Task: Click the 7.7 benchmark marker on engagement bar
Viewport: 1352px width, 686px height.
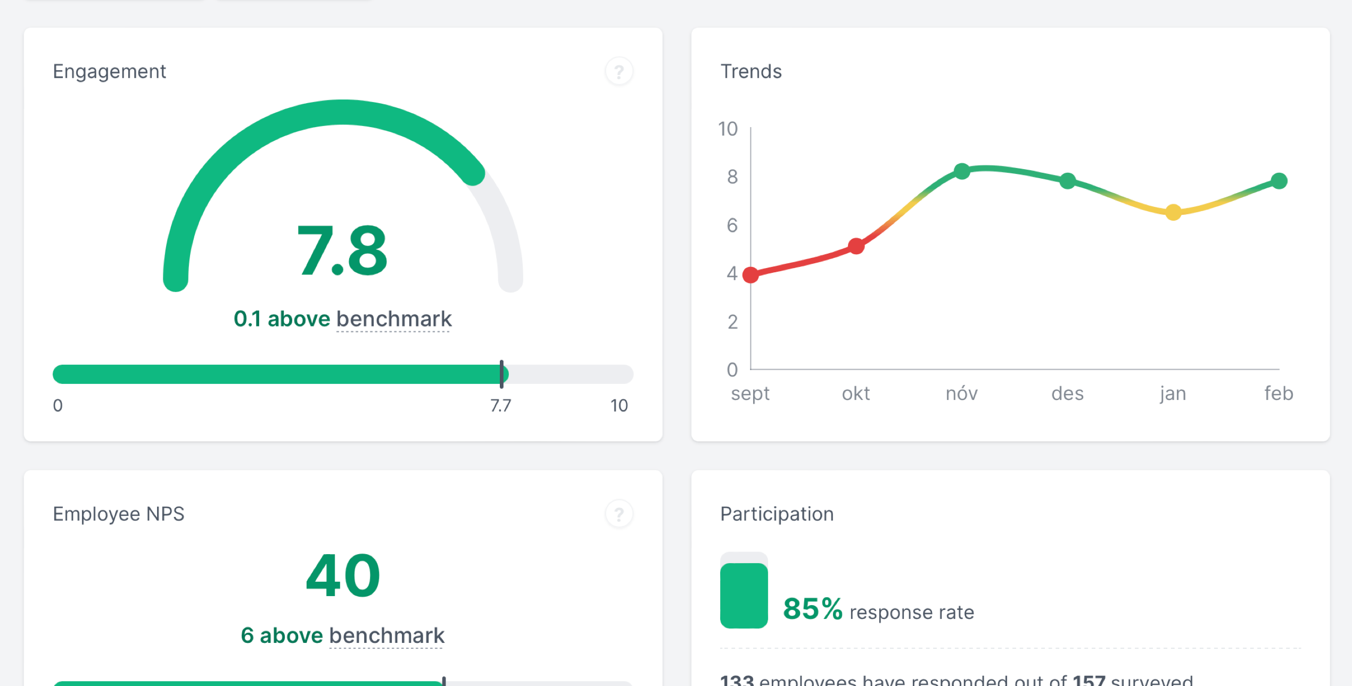Action: tap(501, 374)
